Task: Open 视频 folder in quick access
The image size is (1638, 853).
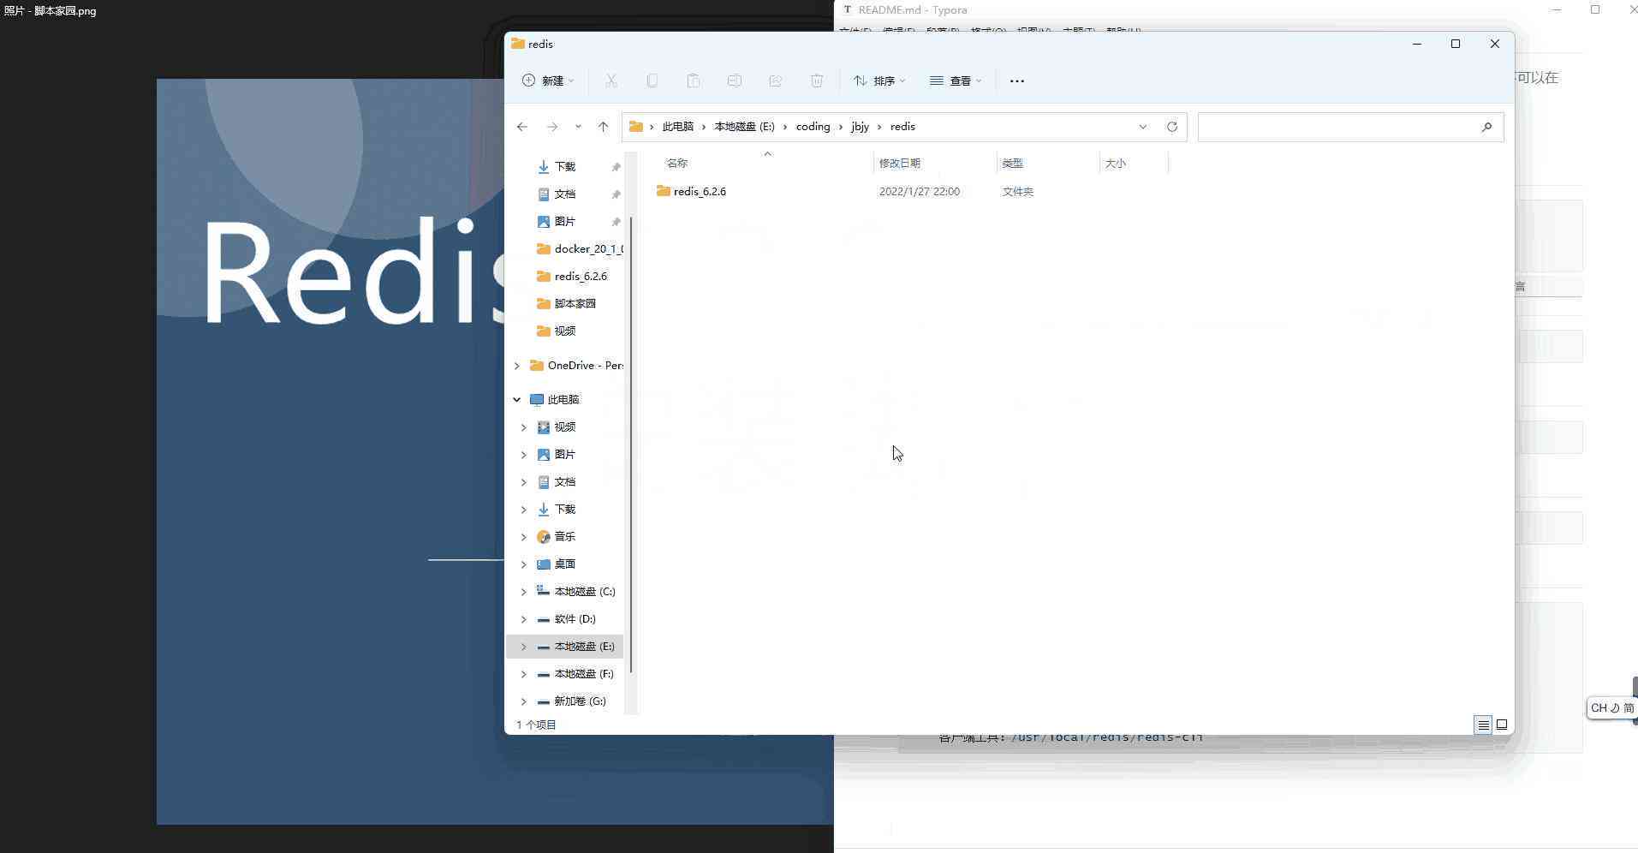Action: (x=565, y=331)
